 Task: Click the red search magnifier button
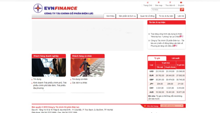182,9
